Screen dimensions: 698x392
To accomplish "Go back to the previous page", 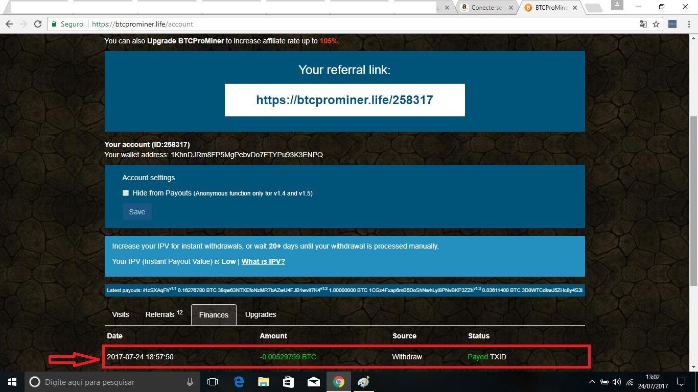I will pos(9,24).
